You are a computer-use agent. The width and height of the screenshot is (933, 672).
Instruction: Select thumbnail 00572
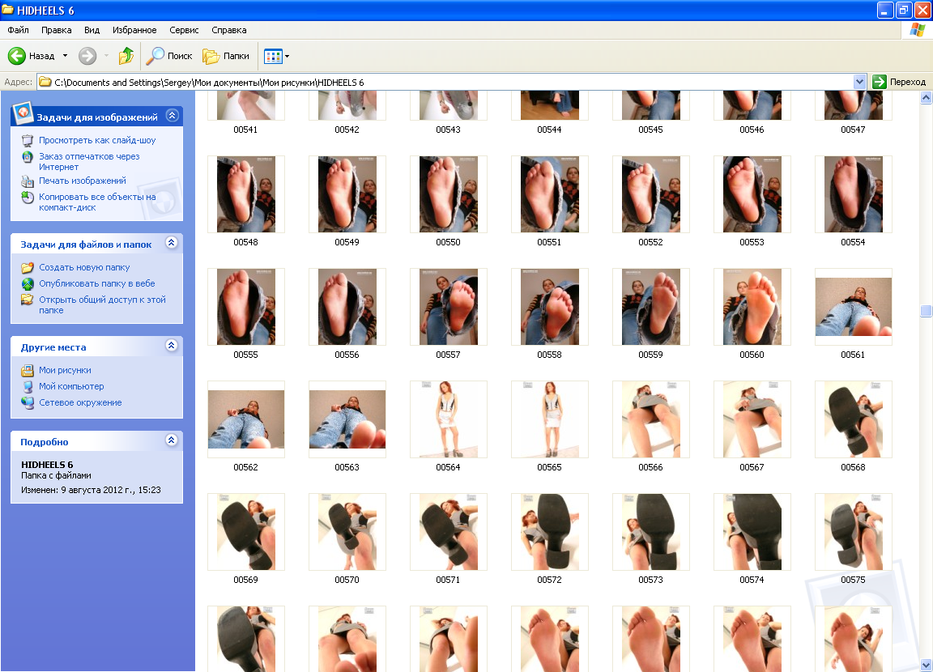point(550,532)
